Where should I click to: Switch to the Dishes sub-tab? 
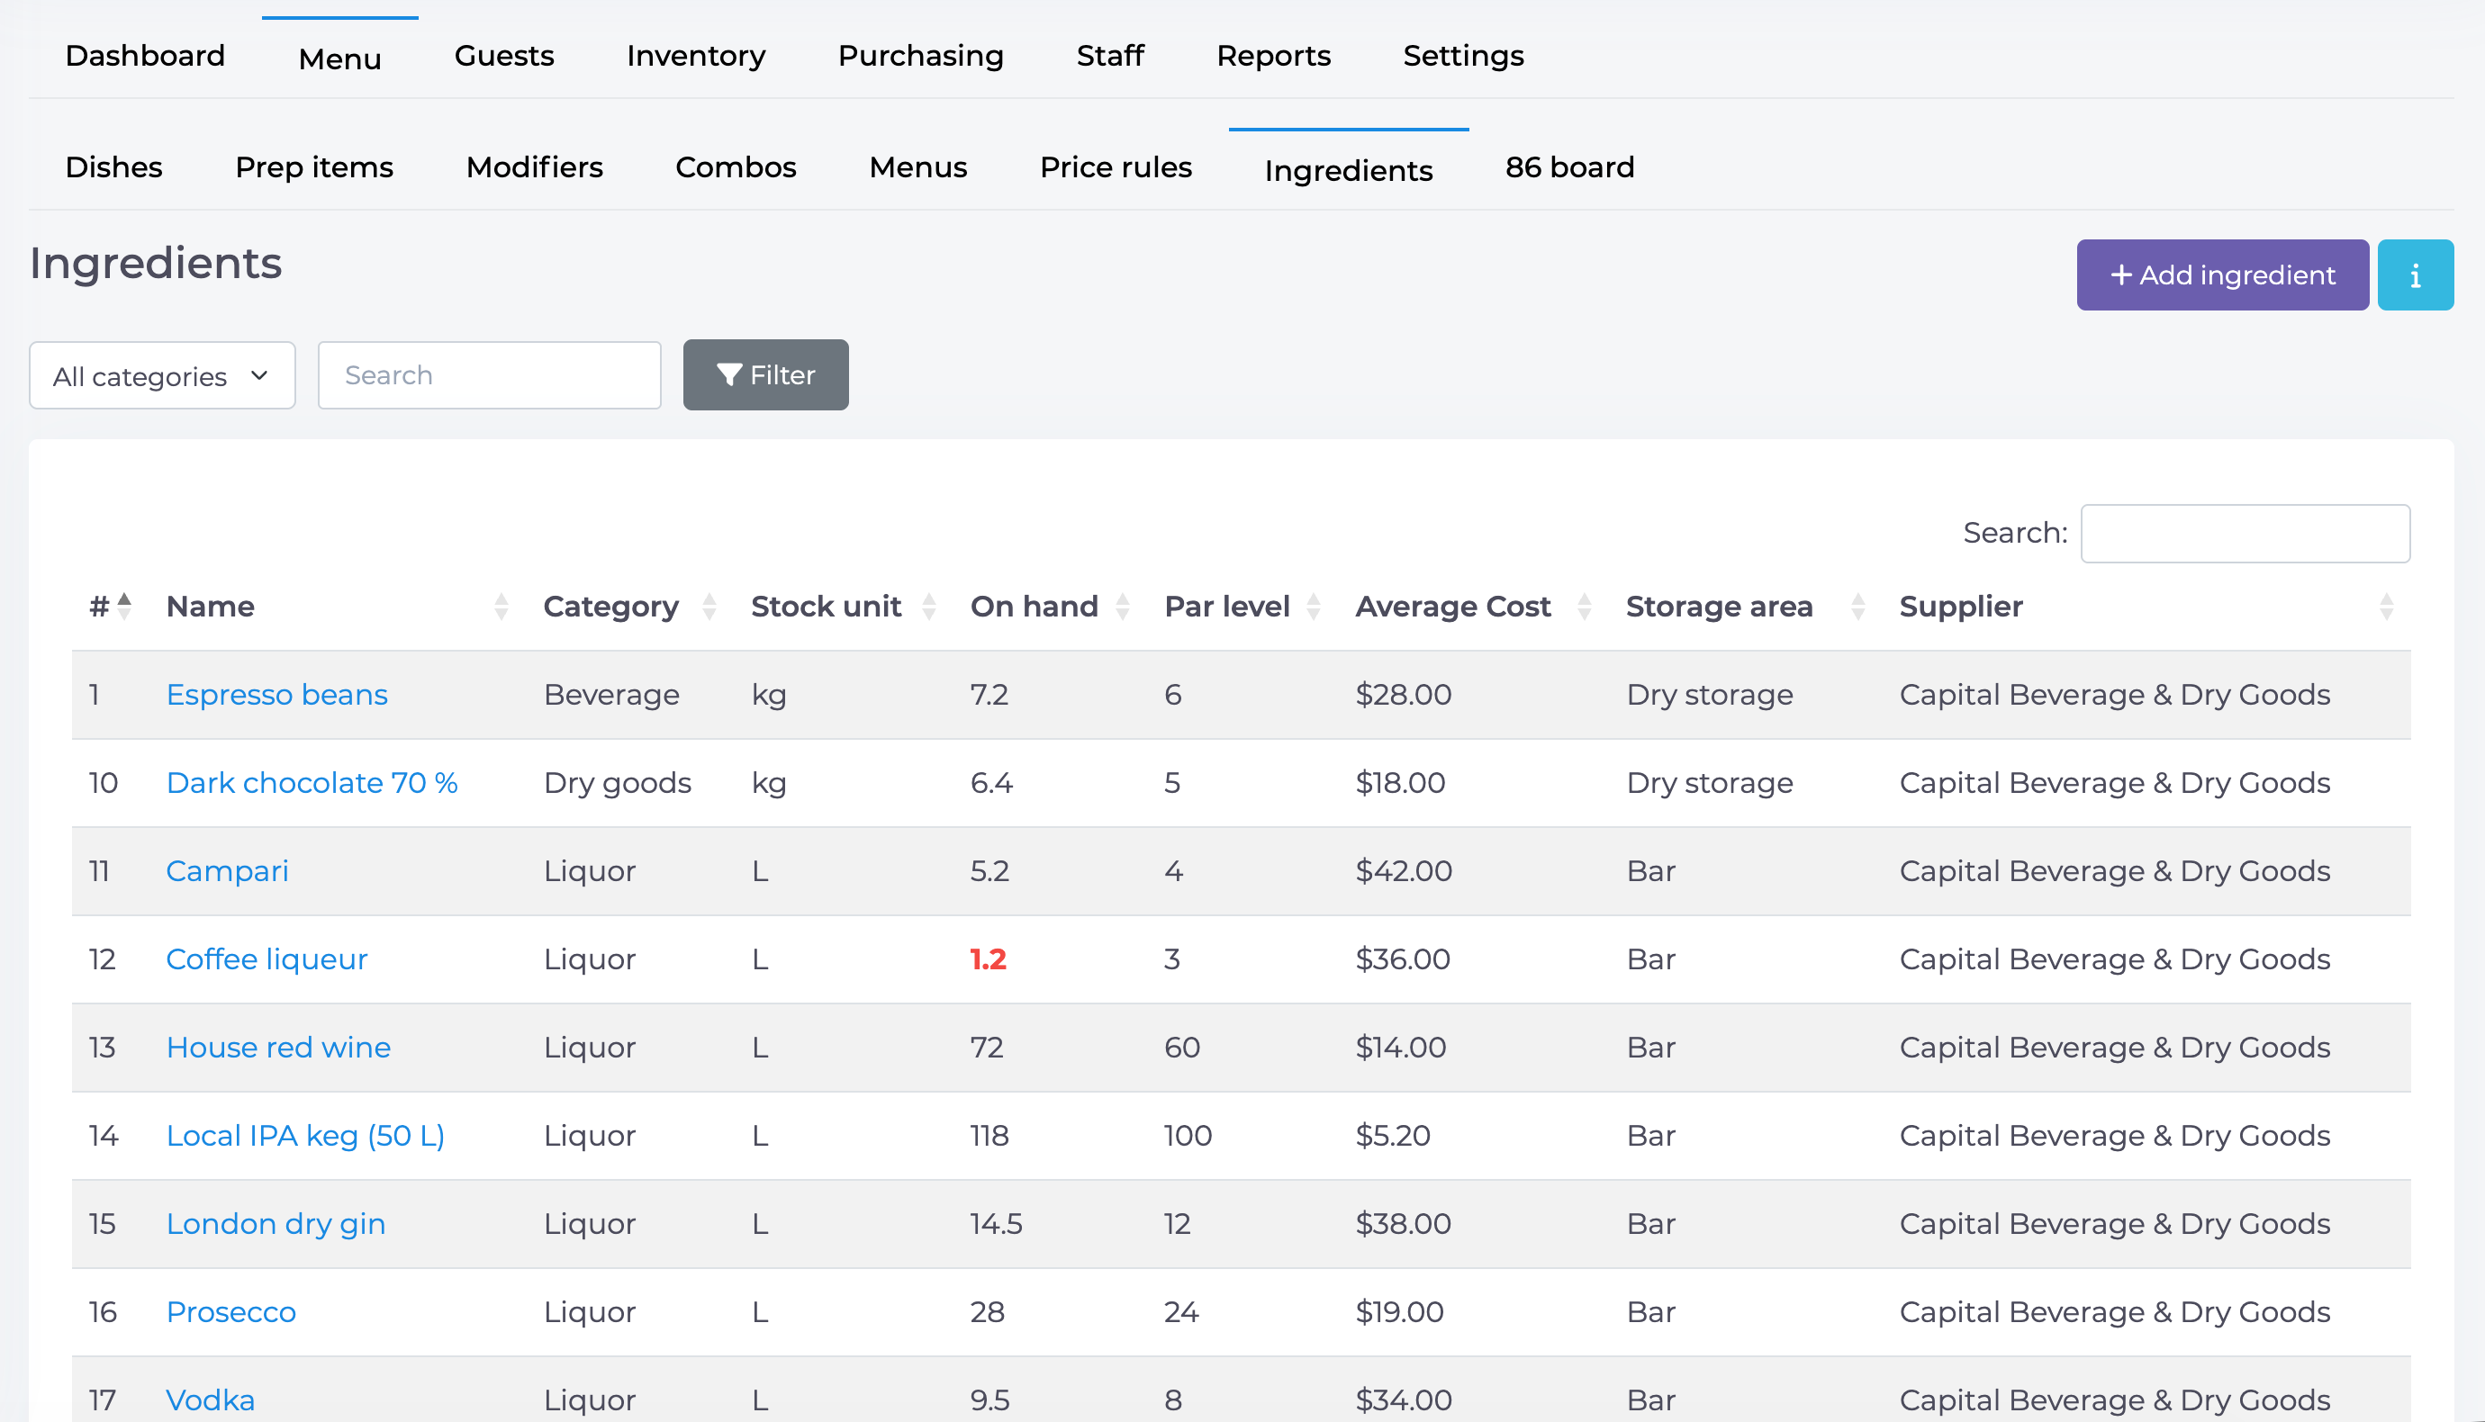point(114,167)
